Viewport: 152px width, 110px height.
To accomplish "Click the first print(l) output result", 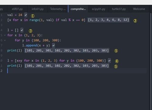I will 67,50.
